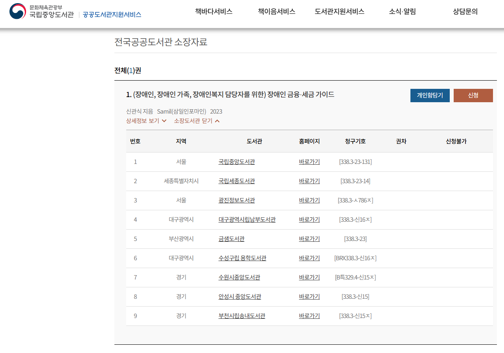Screen dimensions: 504x353
Task: Click the 전국공공도서관 소장자료 heading
Action: [x=161, y=42]
